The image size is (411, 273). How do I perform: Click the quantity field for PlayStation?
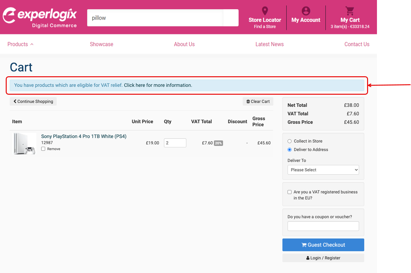175,143
